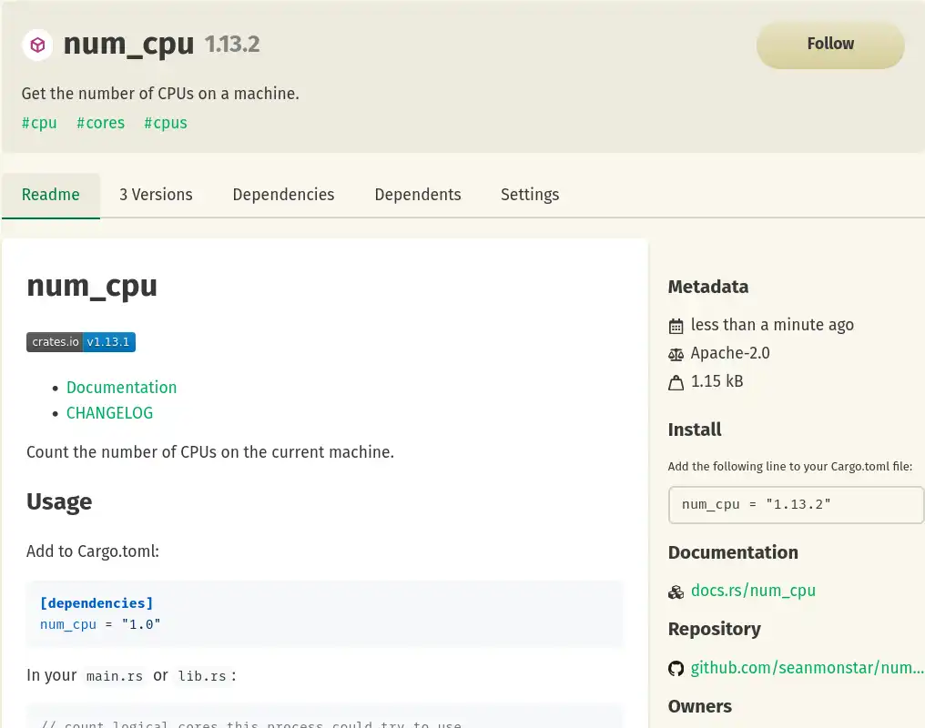Click the calendar icon in Metadata
This screenshot has width=925, height=728.
[x=676, y=326]
